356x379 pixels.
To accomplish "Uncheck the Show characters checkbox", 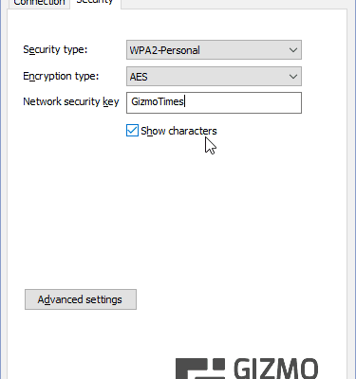I will click(132, 131).
